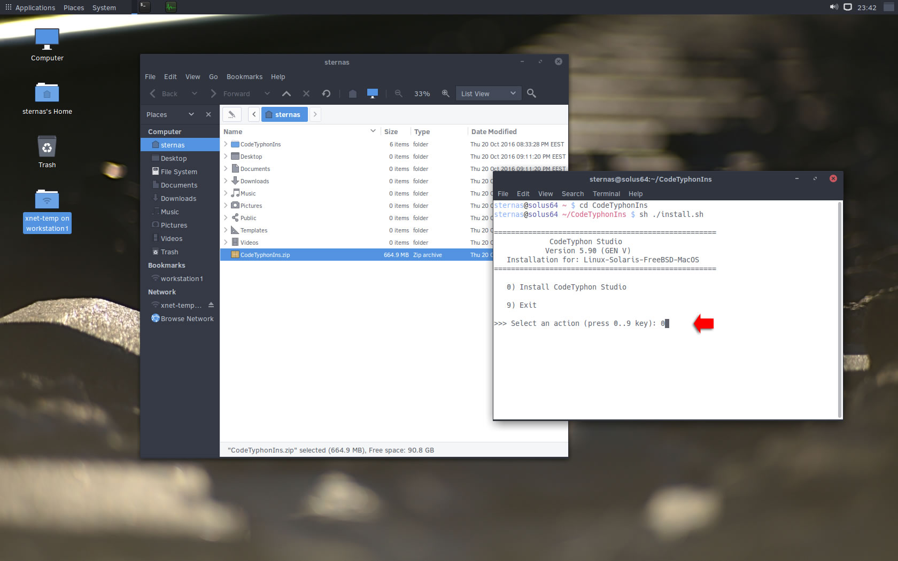Select xnet-temp on workstation1 desktop icon
898x561 pixels.
[x=47, y=211]
